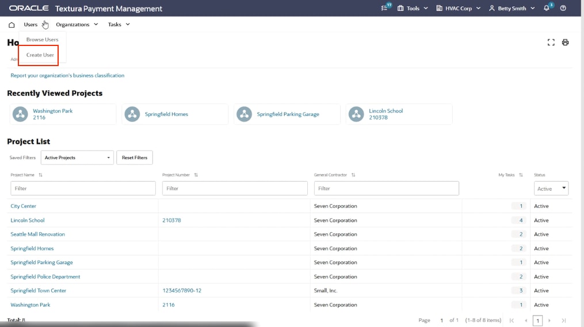This screenshot has height=327, width=584.
Task: Go to next page arrow
Action: (x=549, y=320)
